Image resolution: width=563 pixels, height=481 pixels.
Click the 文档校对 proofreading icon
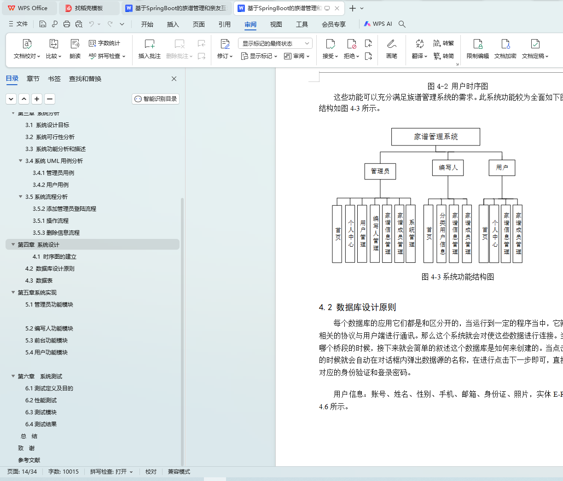(27, 44)
